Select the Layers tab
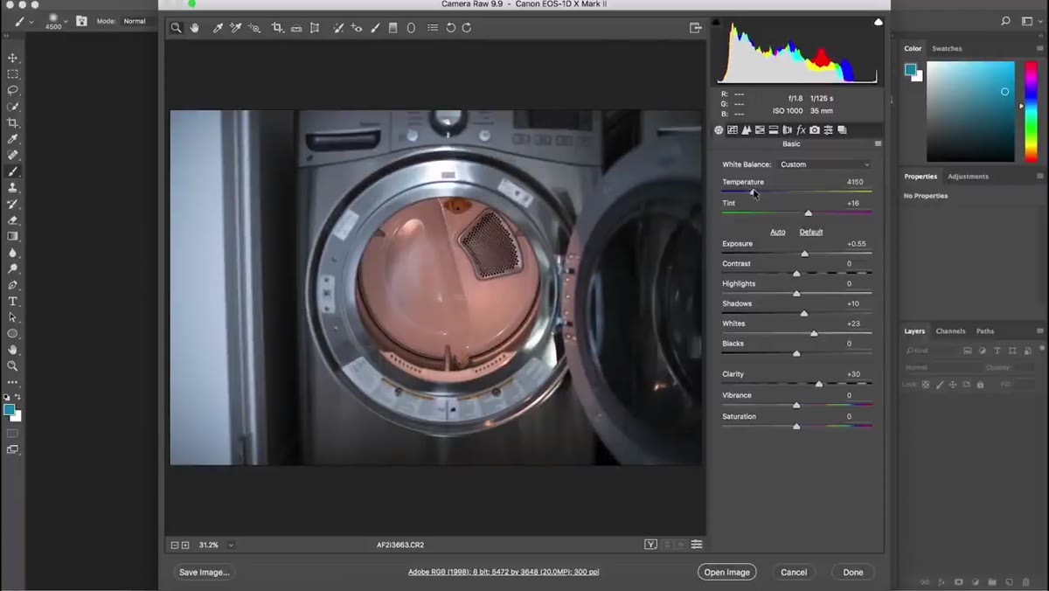 [x=914, y=330]
